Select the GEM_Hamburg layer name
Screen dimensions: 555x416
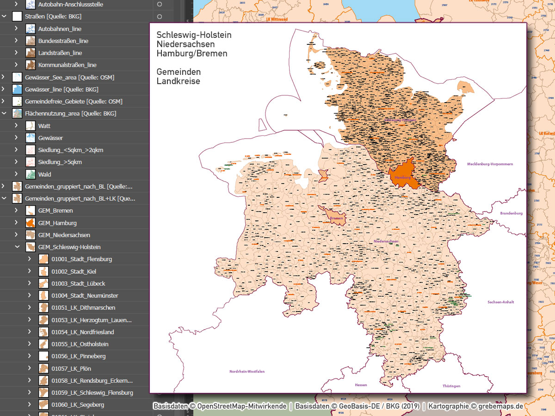[x=57, y=223]
